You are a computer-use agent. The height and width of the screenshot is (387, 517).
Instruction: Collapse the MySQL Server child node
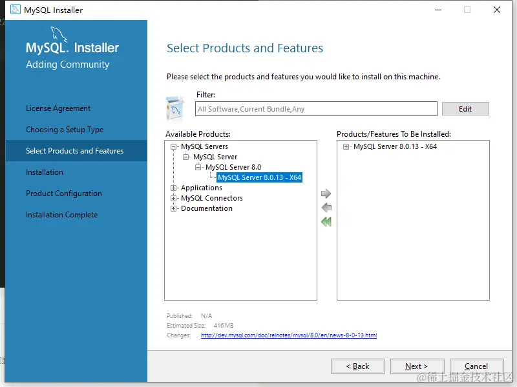coord(185,157)
